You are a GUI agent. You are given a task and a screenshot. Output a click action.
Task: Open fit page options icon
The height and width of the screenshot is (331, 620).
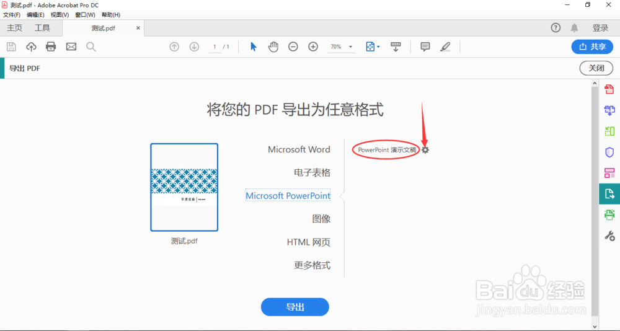(x=373, y=46)
